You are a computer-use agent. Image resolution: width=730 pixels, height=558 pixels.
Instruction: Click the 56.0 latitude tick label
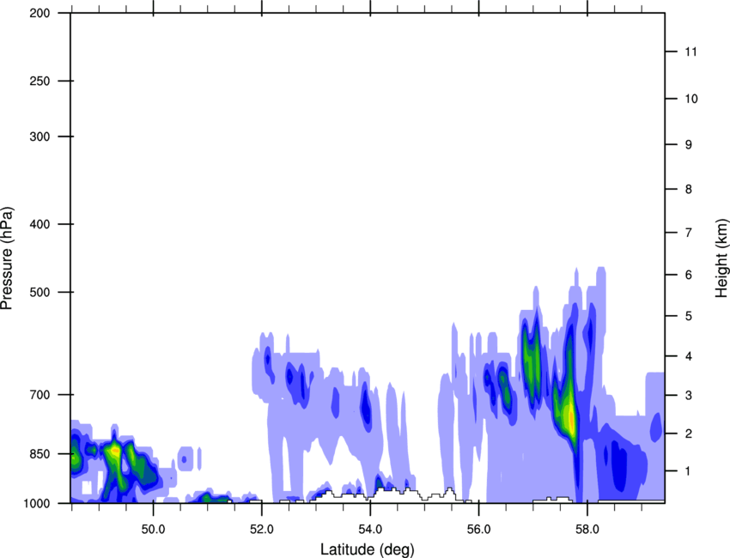[x=478, y=530]
